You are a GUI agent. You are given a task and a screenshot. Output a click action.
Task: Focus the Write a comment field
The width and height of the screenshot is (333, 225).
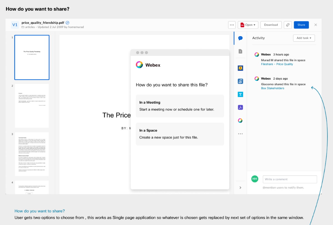290,179
